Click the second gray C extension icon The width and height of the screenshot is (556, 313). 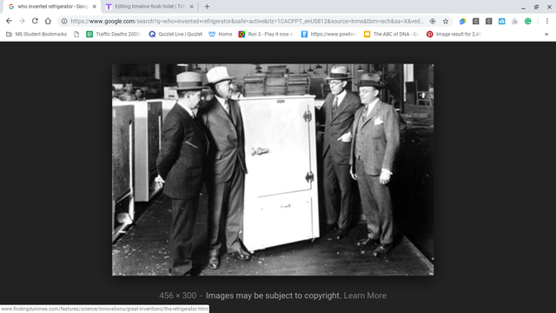pos(488,21)
